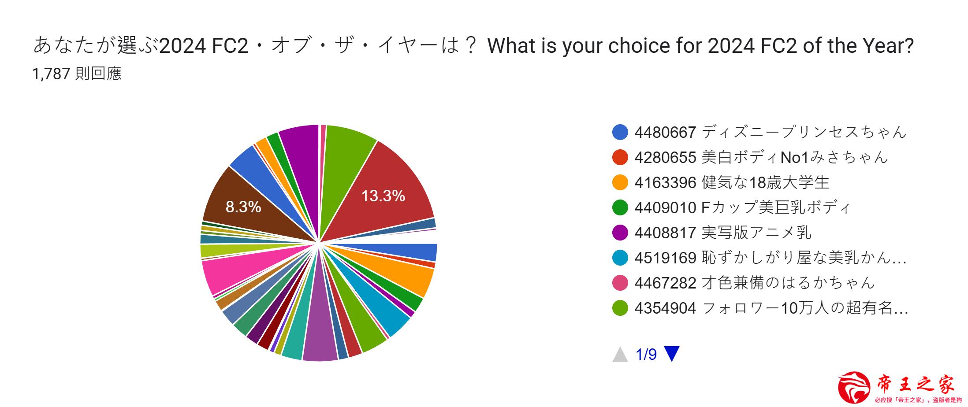
Task: Click legend label 4467282 才色兼備のはるかちゃん
Action: tap(754, 283)
